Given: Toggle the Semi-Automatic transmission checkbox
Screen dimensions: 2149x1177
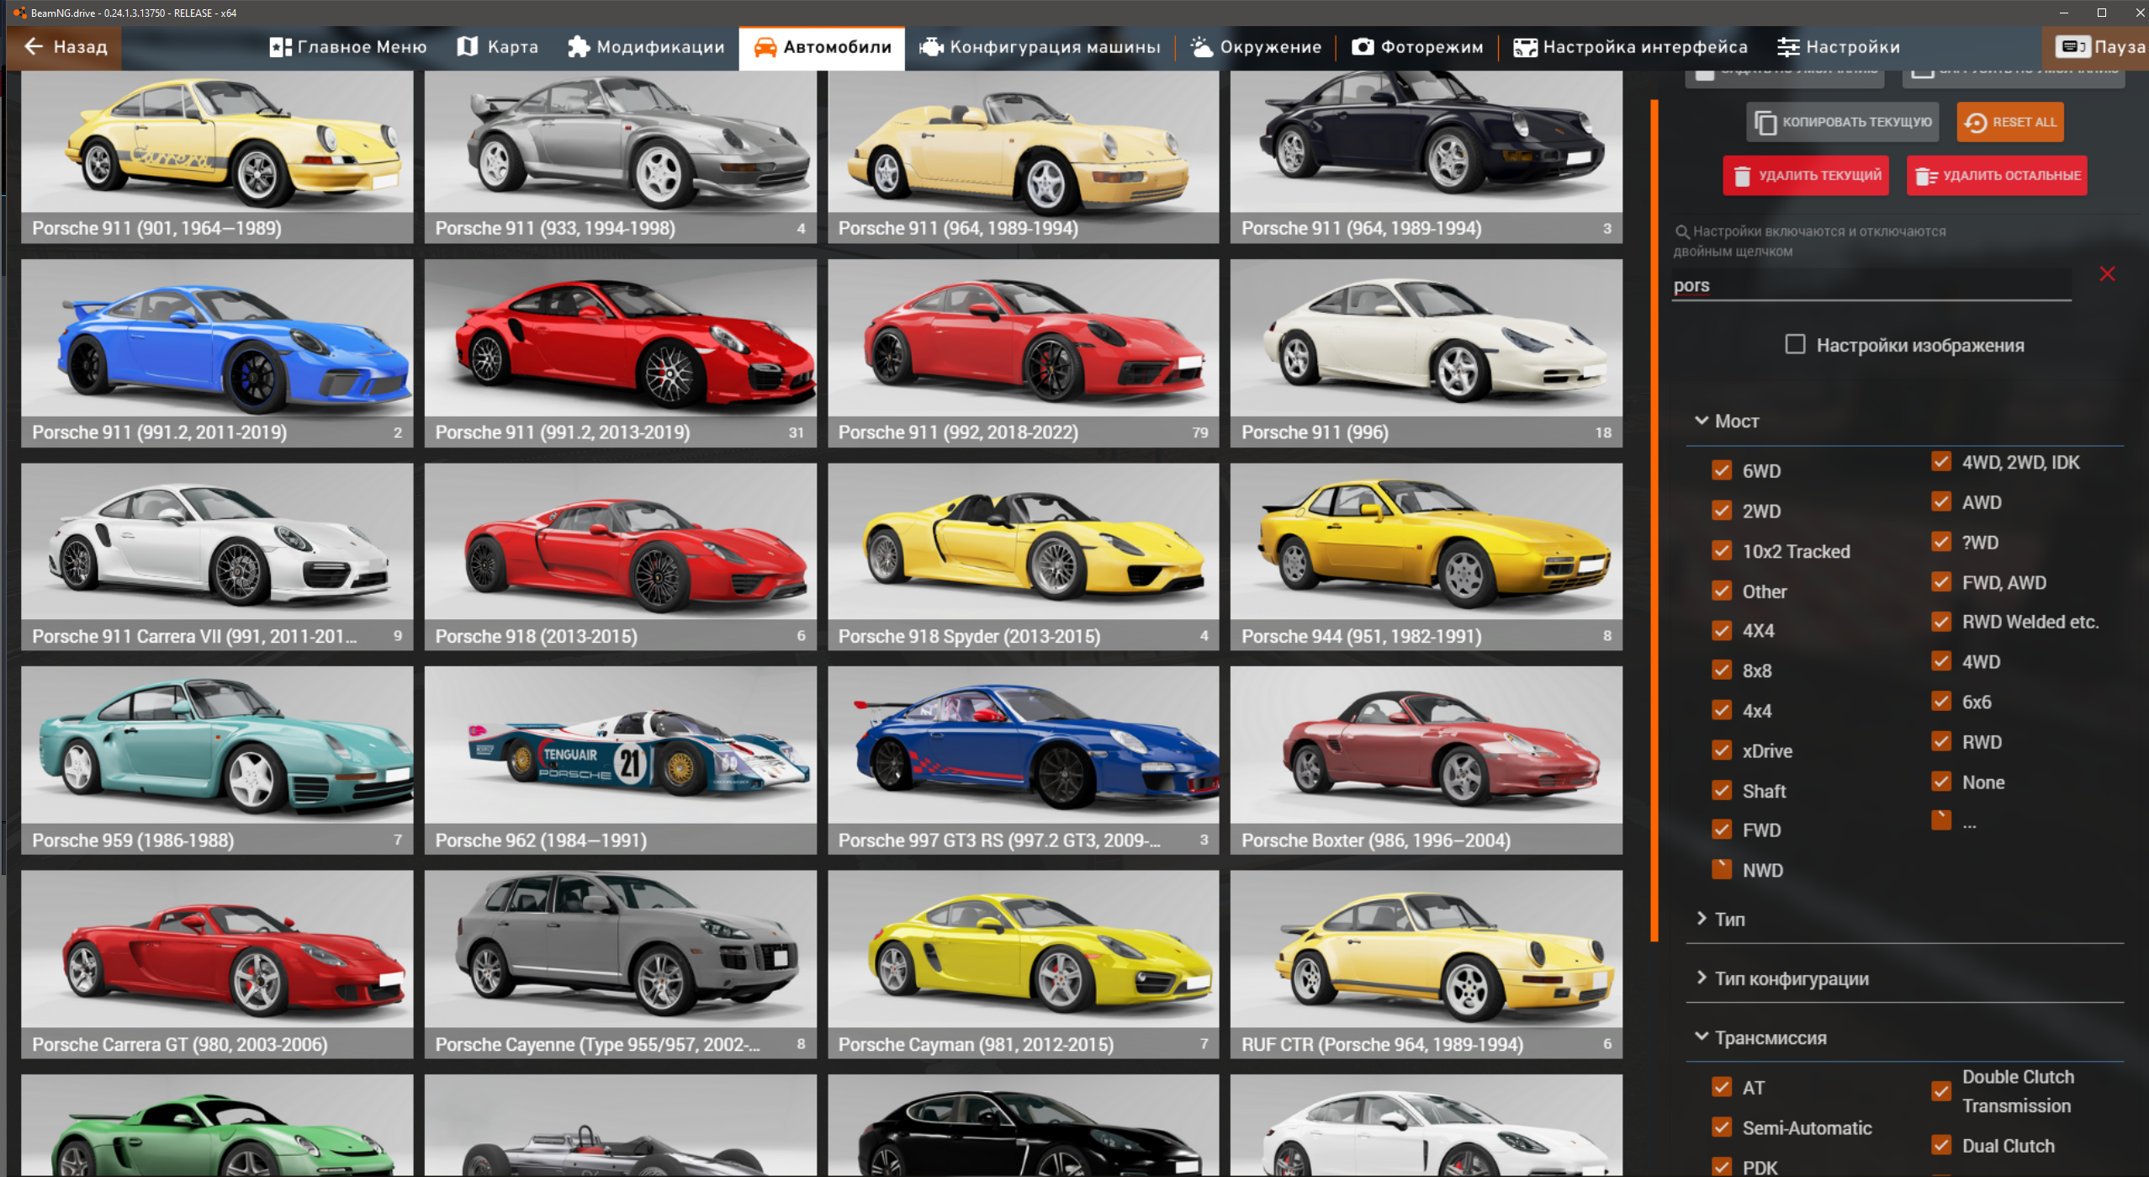Looking at the screenshot, I should (1722, 1127).
